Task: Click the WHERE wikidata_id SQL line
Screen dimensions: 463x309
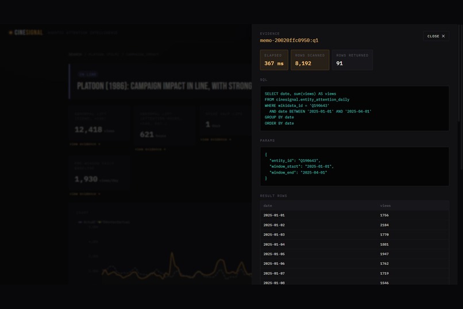Action: [297, 105]
